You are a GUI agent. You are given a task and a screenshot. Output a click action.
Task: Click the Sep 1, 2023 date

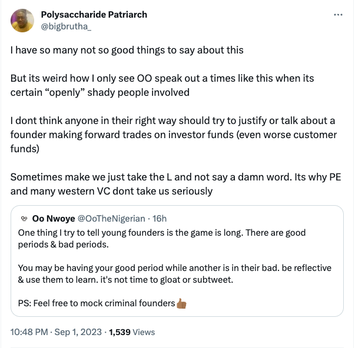click(x=78, y=332)
